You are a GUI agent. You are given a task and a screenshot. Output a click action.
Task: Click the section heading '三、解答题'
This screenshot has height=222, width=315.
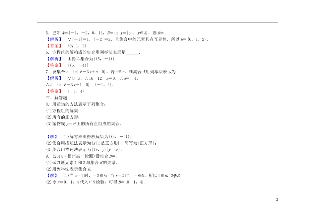pos(56,98)
